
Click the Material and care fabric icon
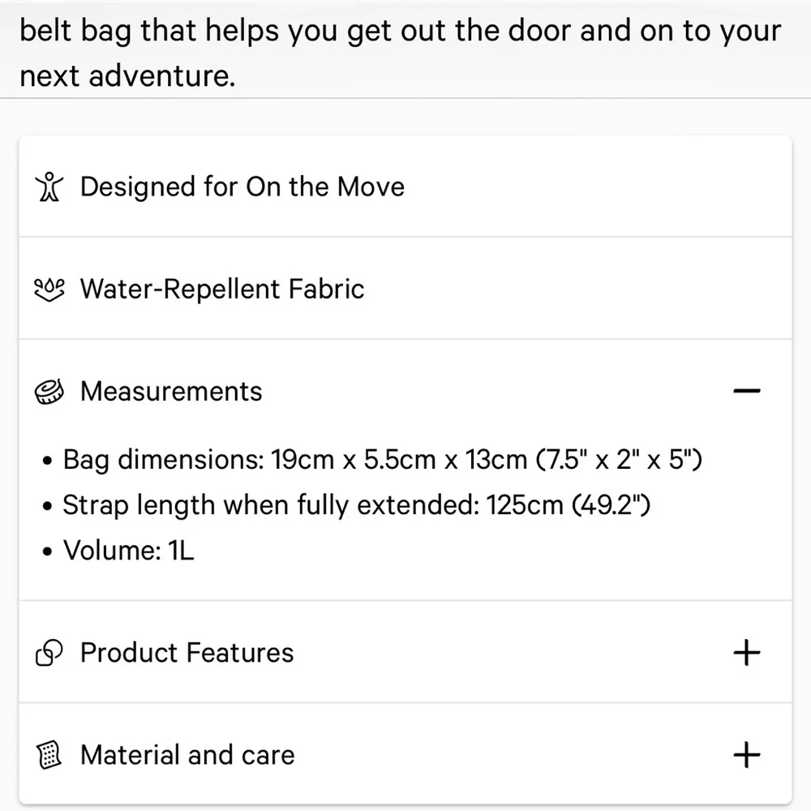click(49, 756)
